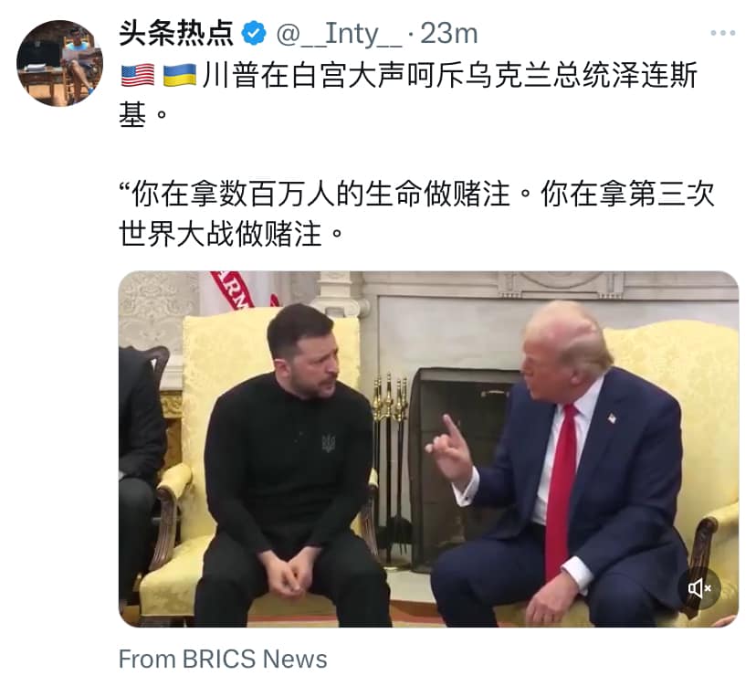Open the 头条热点 profile avatar
Image resolution: width=756 pixels, height=686 pixels.
(x=59, y=63)
